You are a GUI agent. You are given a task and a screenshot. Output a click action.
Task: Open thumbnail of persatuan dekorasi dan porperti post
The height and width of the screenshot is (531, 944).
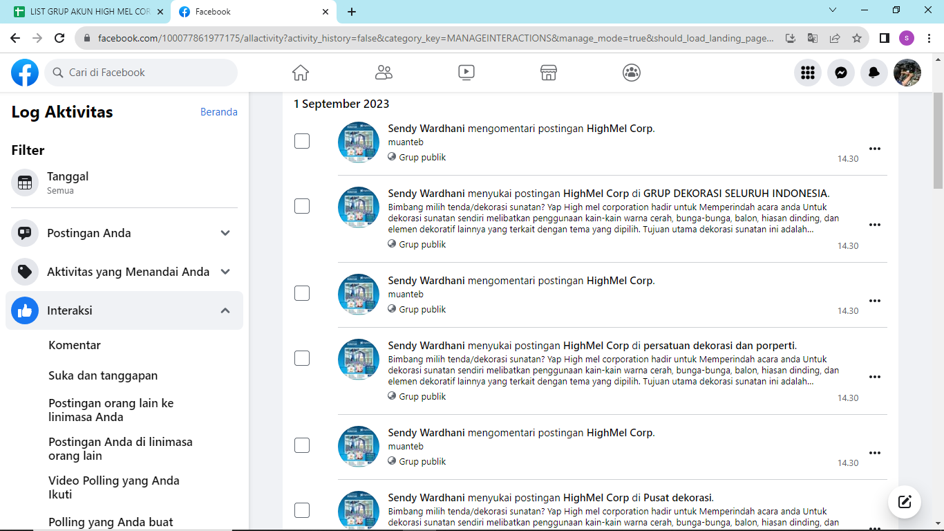pos(359,359)
